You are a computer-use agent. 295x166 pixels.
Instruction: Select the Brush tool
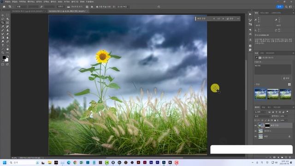[x=3, y=30]
